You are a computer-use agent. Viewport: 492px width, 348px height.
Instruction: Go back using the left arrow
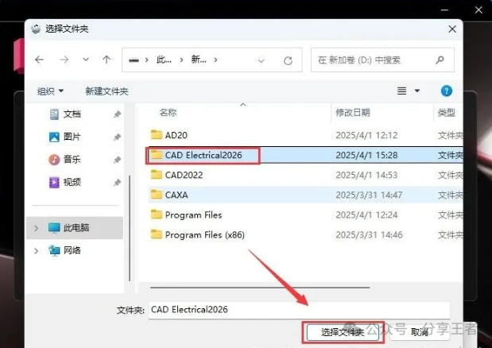(39, 60)
